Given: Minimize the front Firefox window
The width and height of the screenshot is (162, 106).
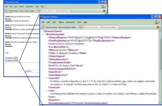Looking at the screenshot, I should (x=153, y=17).
